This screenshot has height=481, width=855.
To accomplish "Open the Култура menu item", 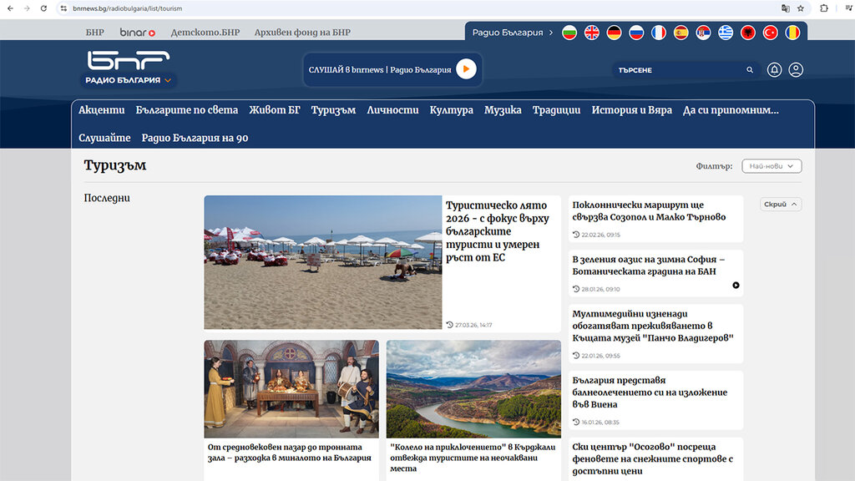I will [451, 110].
